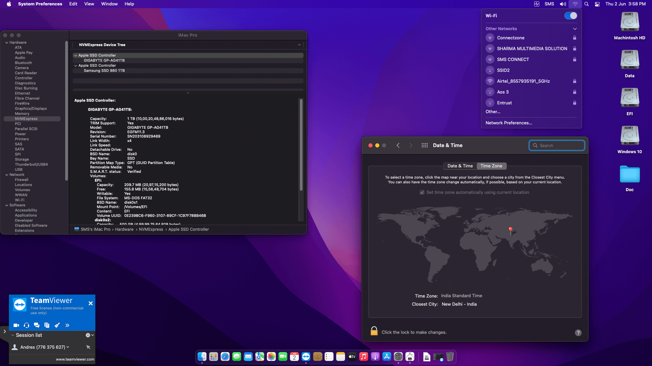
Task: Click the remote cursor arrow beside Andres
Action: [88, 347]
